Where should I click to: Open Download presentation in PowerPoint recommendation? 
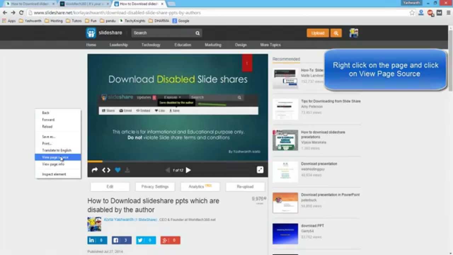[330, 195]
